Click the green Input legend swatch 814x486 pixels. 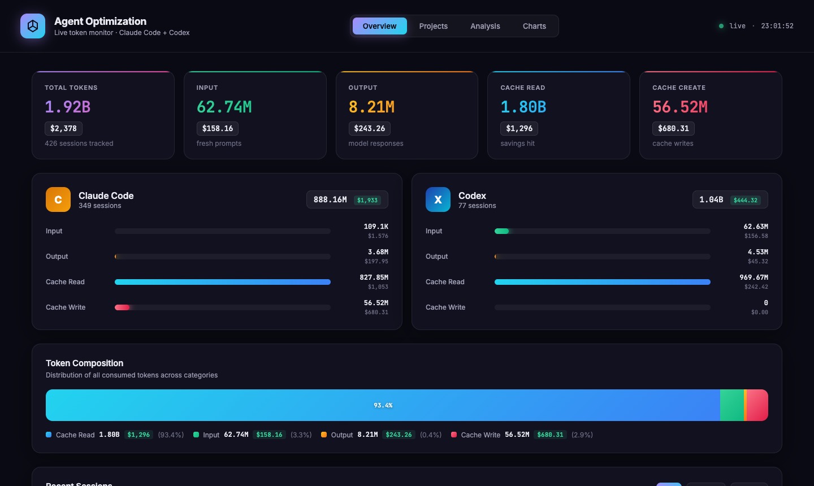click(x=196, y=435)
